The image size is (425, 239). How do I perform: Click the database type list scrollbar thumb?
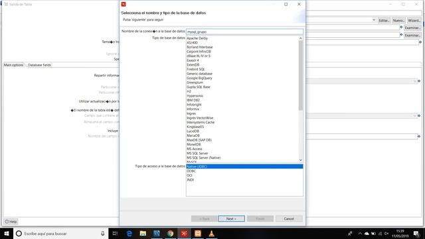coord(301,75)
